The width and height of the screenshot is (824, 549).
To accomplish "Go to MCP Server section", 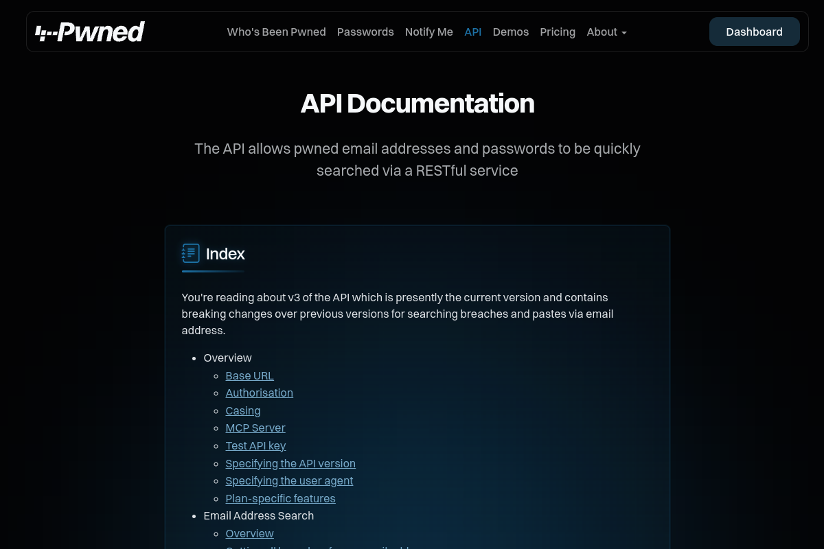I will [x=255, y=428].
